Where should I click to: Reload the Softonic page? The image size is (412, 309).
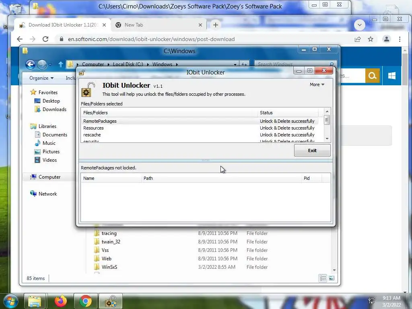pyautogui.click(x=45, y=39)
